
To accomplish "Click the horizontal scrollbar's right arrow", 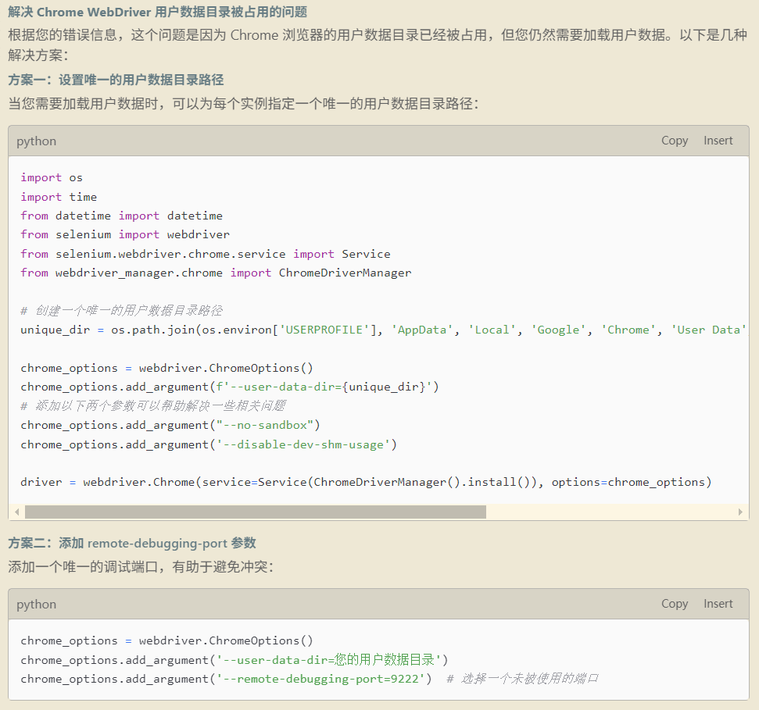I will pyautogui.click(x=741, y=512).
